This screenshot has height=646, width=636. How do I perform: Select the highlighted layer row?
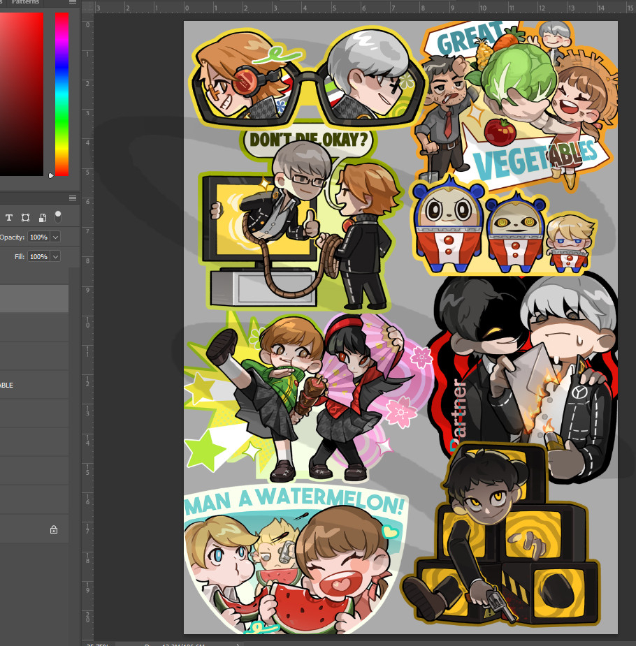(x=34, y=299)
